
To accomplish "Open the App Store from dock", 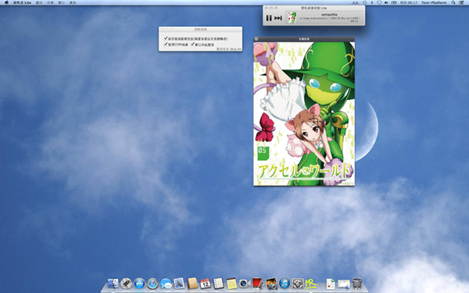I will coord(139,283).
